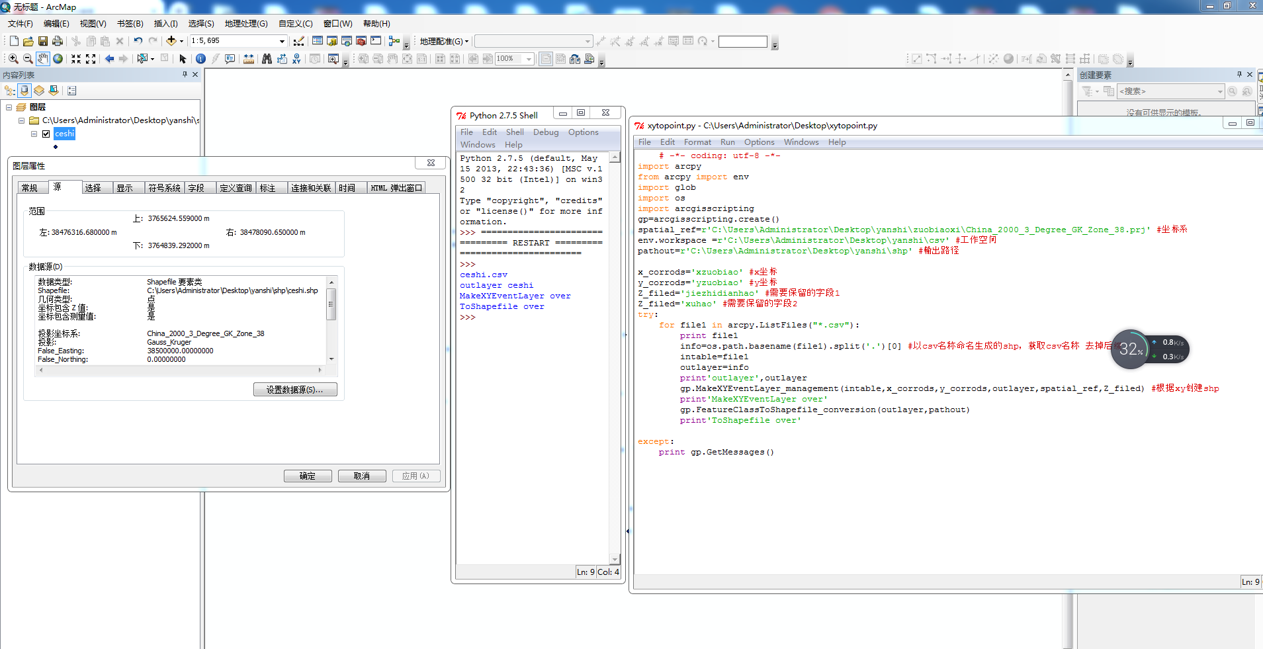This screenshot has width=1263, height=649.
Task: Click the 应用(A) button
Action: (416, 476)
